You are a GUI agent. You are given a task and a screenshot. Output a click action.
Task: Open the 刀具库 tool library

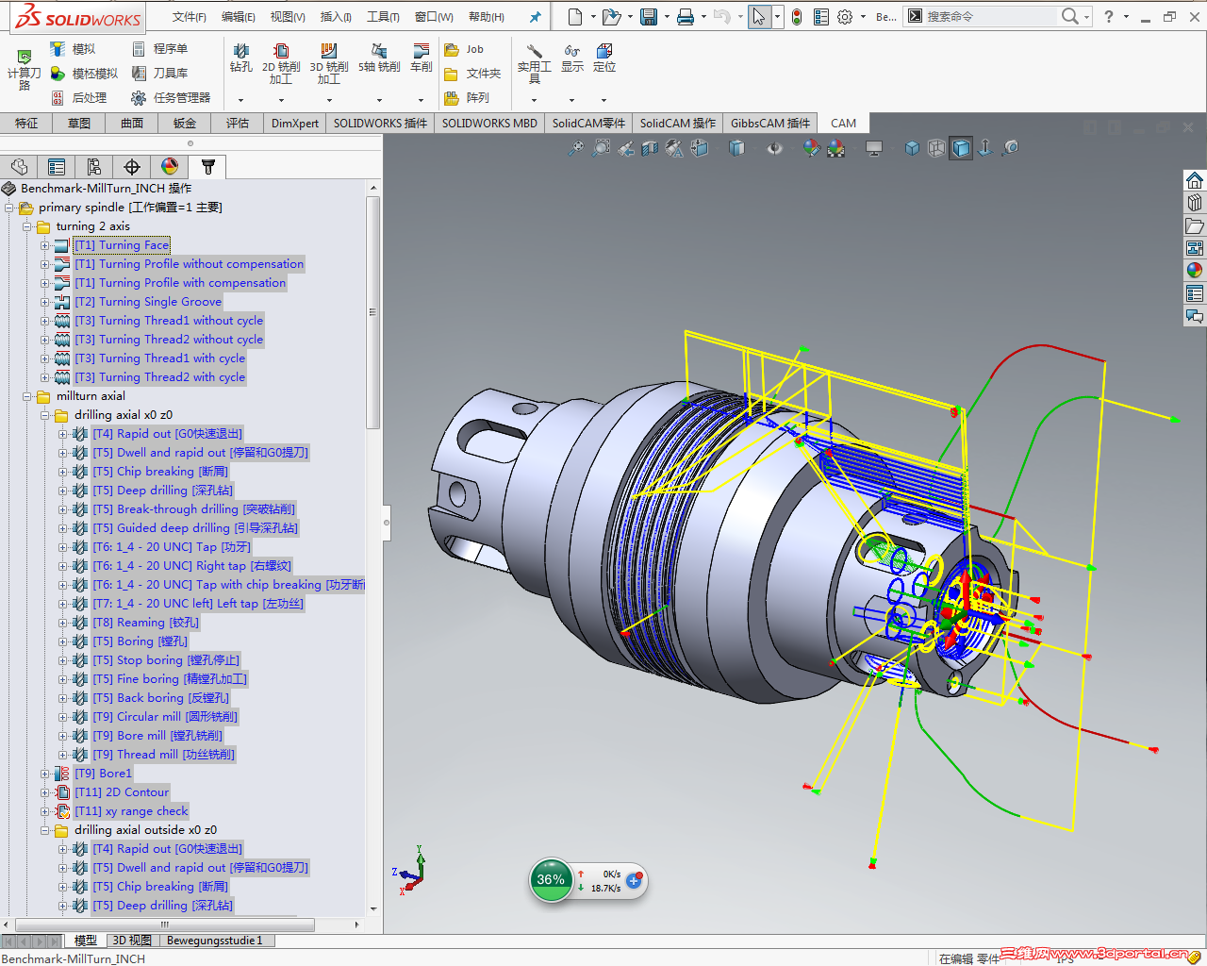pyautogui.click(x=159, y=74)
